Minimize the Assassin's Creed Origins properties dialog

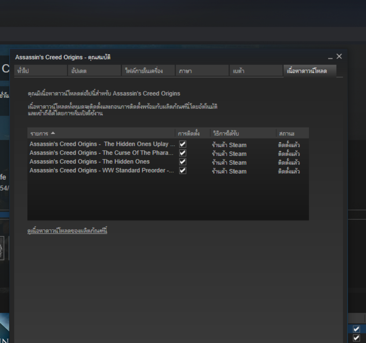(x=330, y=57)
